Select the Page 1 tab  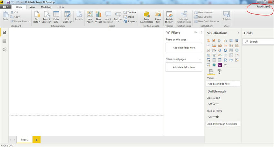24,140
